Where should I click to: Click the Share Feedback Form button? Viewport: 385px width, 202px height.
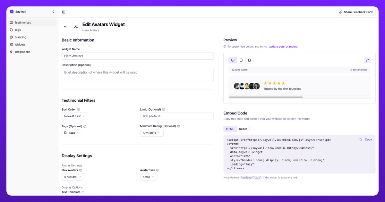tap(356, 12)
